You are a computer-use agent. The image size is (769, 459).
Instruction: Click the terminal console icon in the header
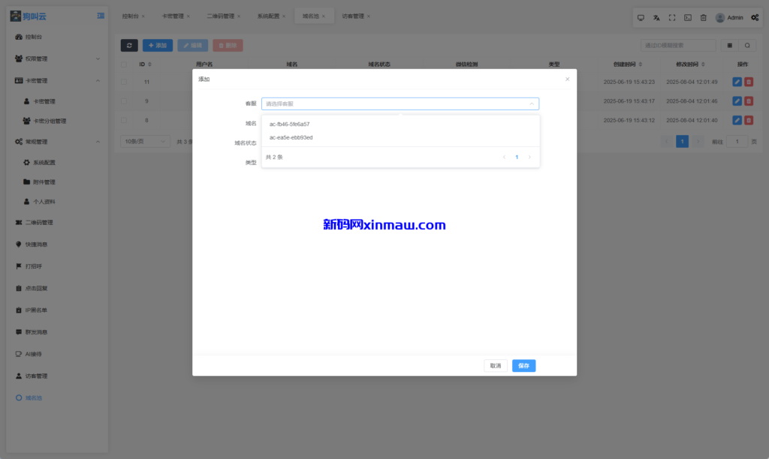click(x=686, y=17)
